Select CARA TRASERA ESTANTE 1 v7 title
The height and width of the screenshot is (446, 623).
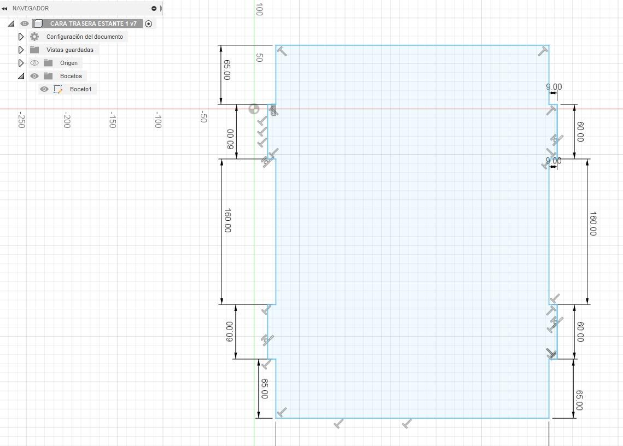[x=94, y=24]
